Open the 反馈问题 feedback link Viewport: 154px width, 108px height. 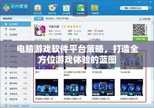tap(145, 19)
